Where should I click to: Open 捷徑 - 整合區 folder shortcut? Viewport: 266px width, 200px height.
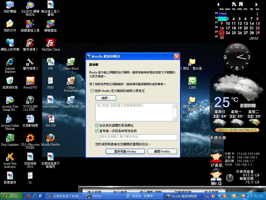click(x=192, y=64)
